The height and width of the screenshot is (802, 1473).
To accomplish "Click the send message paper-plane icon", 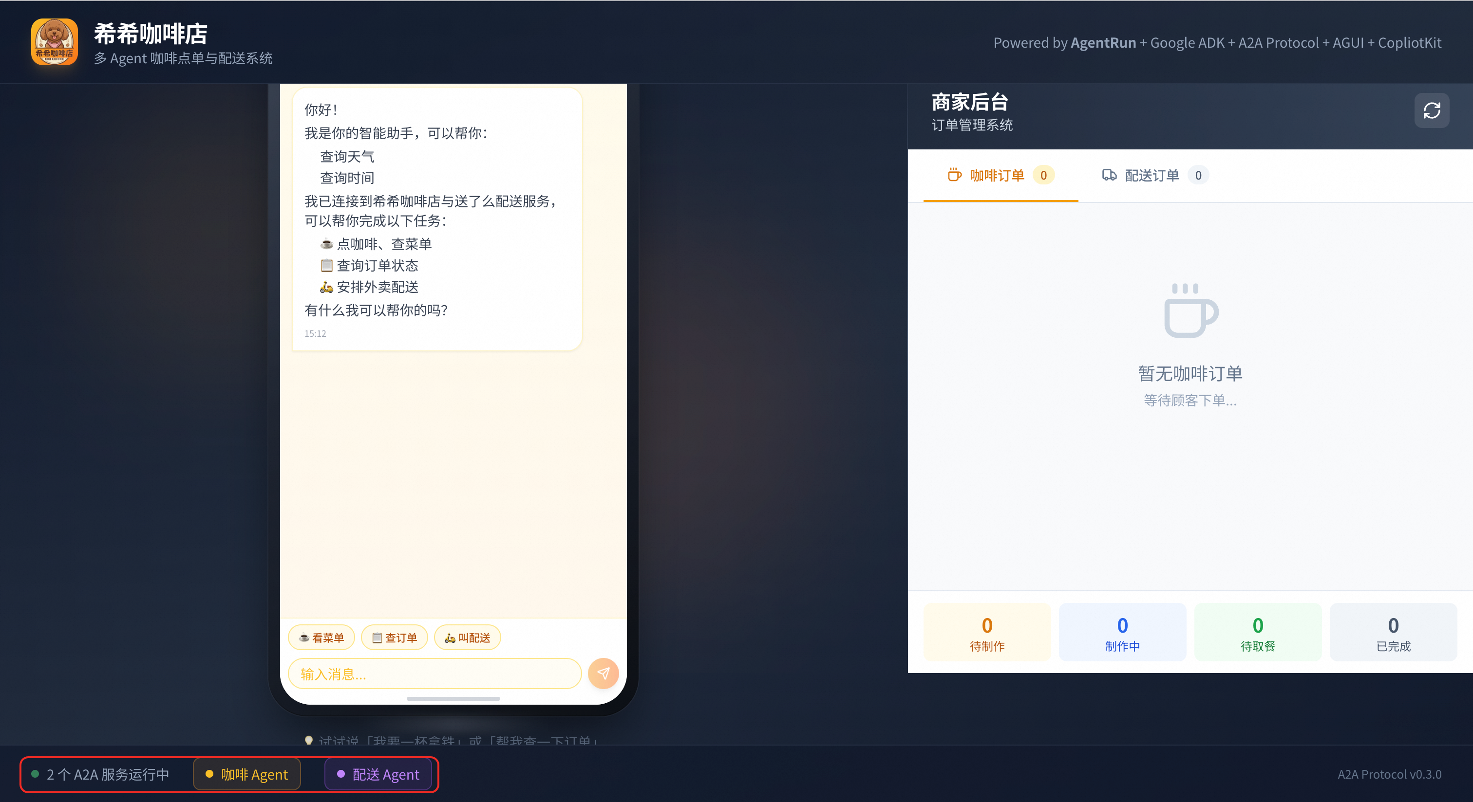I will coord(603,674).
